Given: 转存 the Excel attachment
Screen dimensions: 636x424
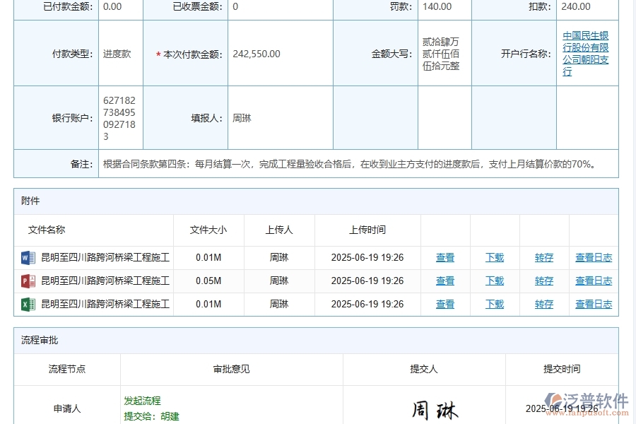Looking at the screenshot, I should click(543, 304).
